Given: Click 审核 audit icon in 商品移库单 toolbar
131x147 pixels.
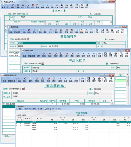Looking at the screenshot, I should 37,80.
